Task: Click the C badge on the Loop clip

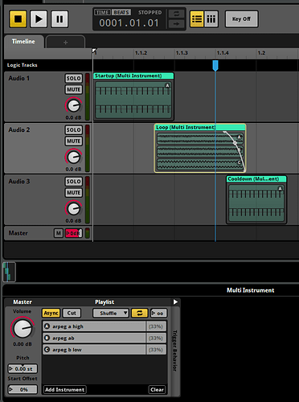Action: tap(239, 162)
